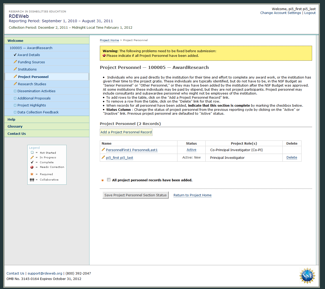Click Add a Project Personnel Record
Viewport: 325px width, 289px height.
[126, 132]
